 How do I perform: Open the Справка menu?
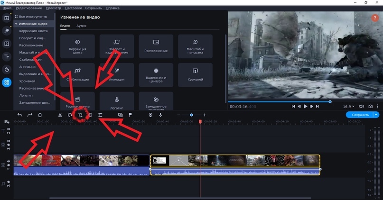coord(112,8)
